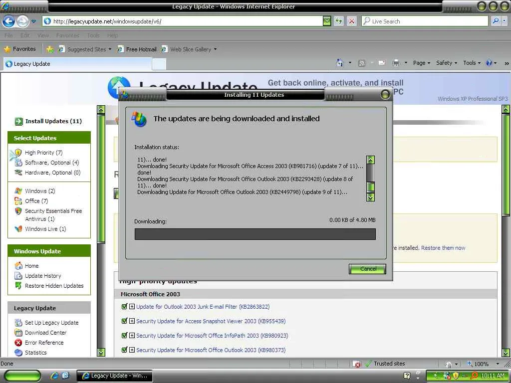511x383 pixels.
Task: Click Security Essentials Free Antivirus (1)
Action: click(53, 215)
